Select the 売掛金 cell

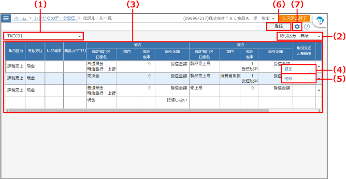click(101, 78)
